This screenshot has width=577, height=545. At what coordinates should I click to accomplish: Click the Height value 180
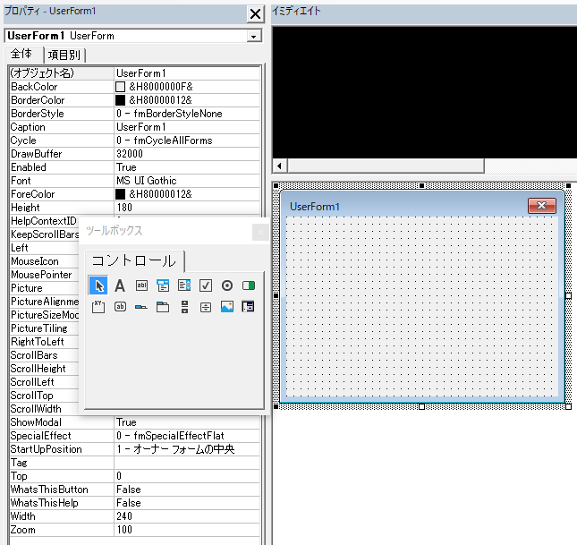[124, 208]
